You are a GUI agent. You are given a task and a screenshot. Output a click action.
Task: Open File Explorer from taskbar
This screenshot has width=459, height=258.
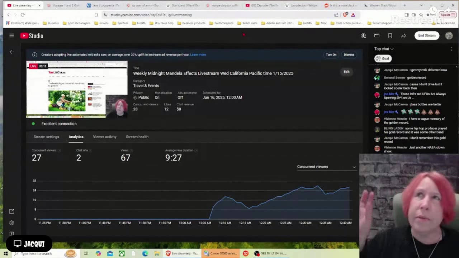[x=157, y=253]
